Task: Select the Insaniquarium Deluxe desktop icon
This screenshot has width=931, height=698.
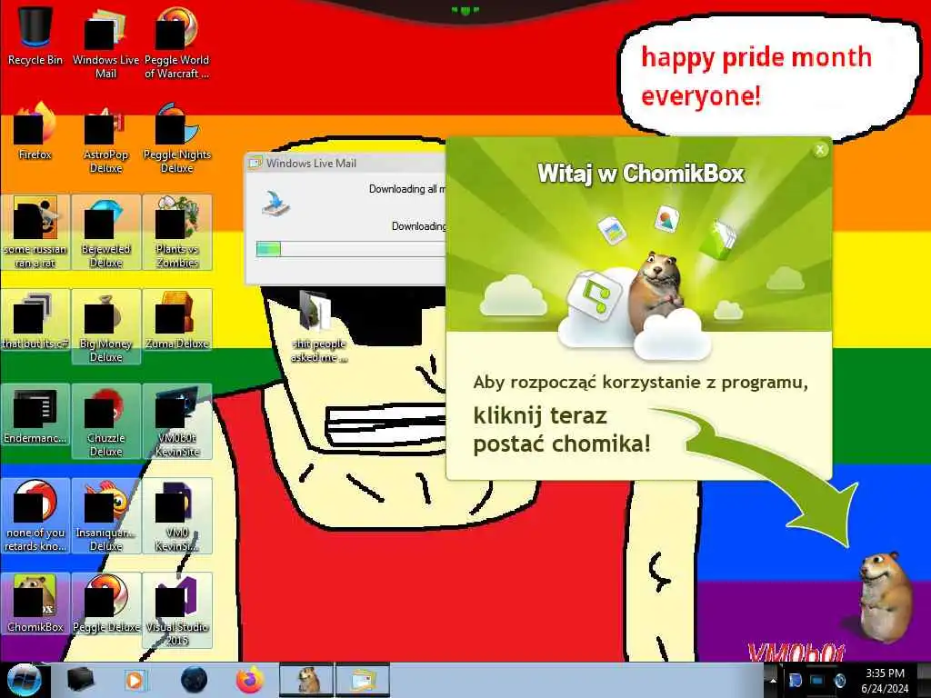Action: (105, 515)
